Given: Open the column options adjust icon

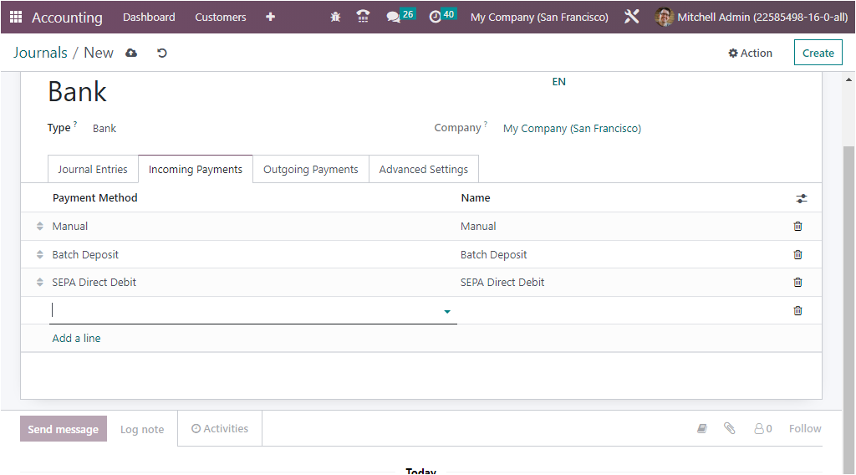Looking at the screenshot, I should click(801, 199).
